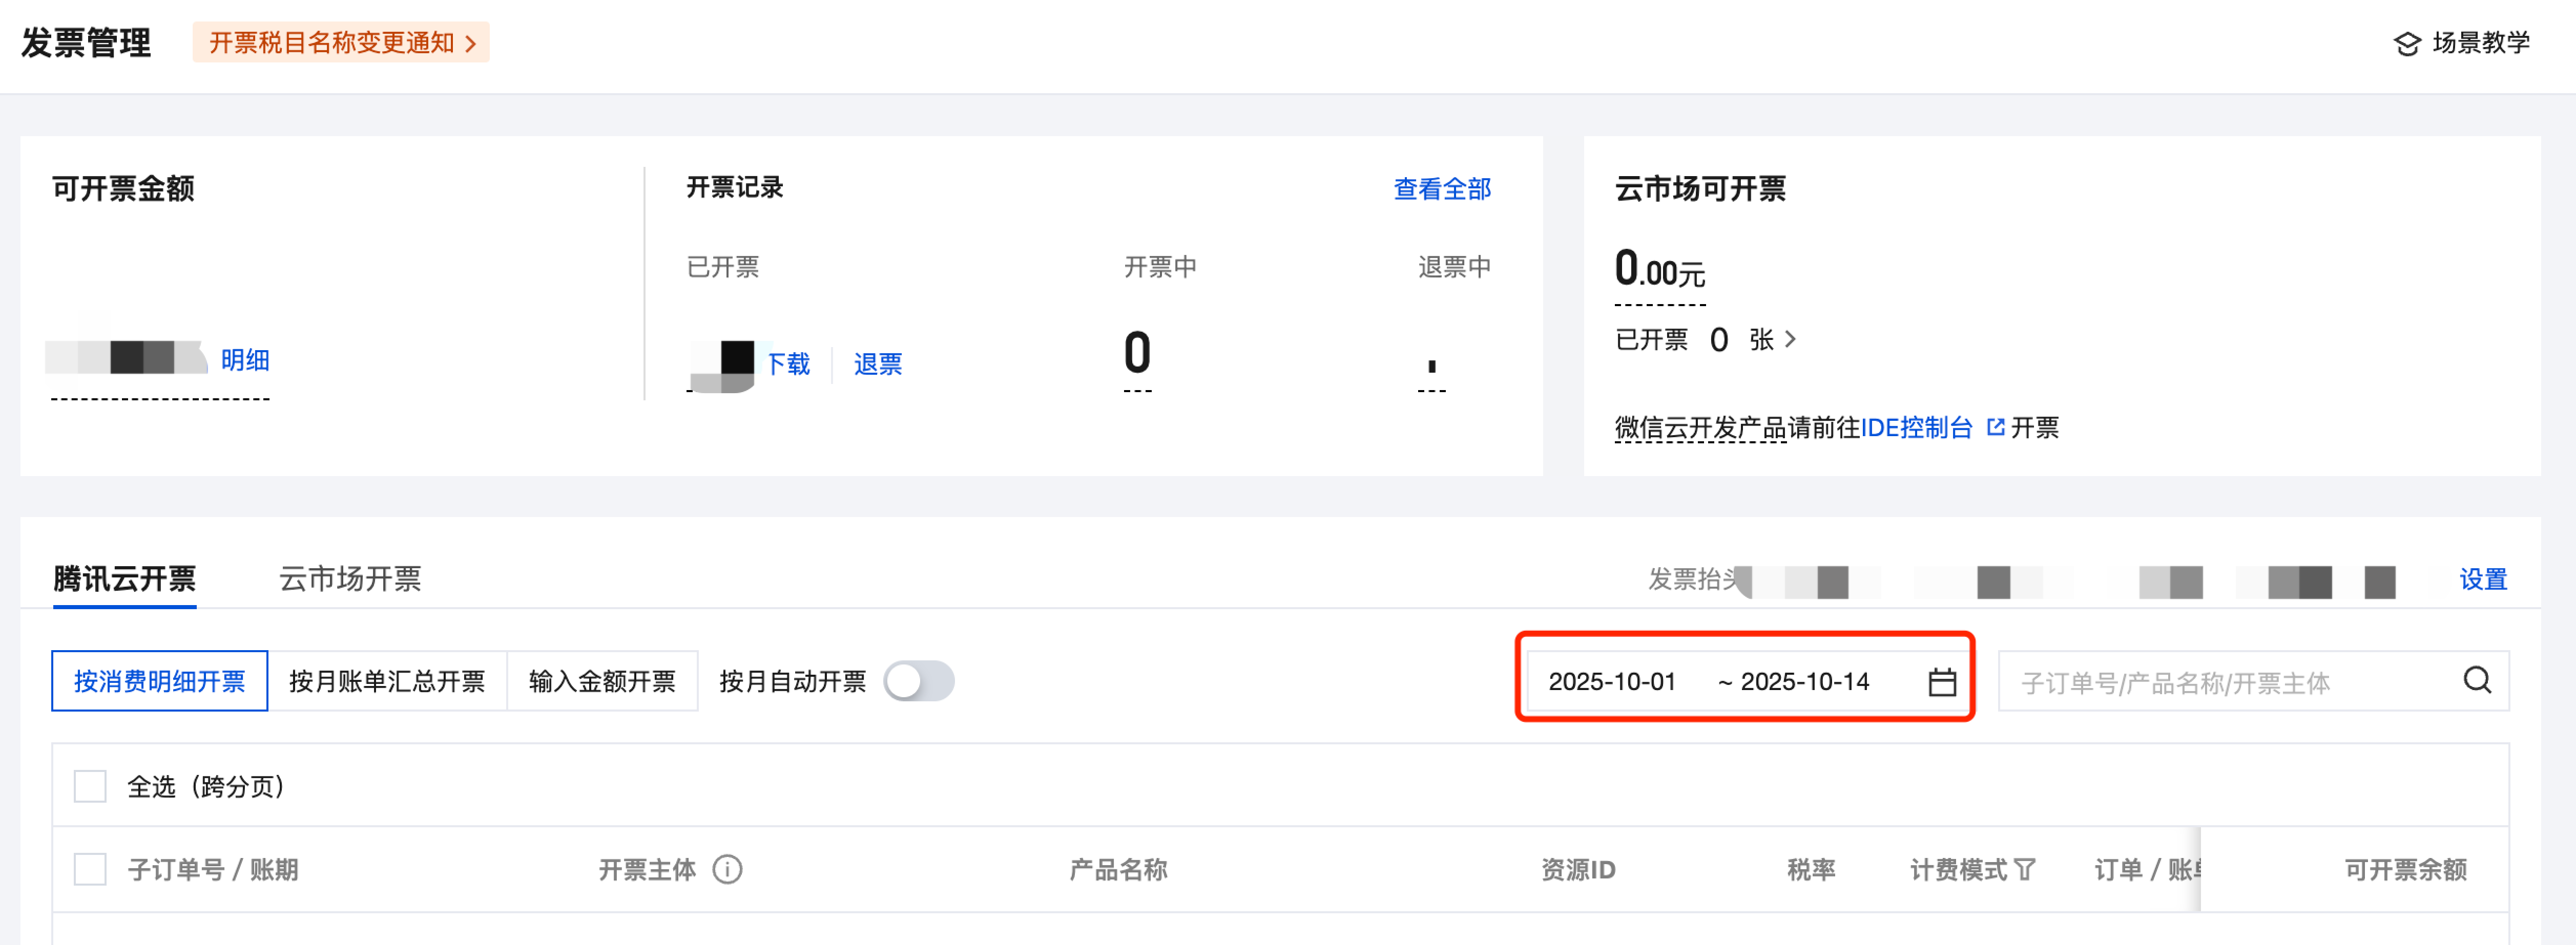This screenshot has width=2576, height=945.
Task: Toggle the 按月自动开票 switch
Action: click(919, 681)
